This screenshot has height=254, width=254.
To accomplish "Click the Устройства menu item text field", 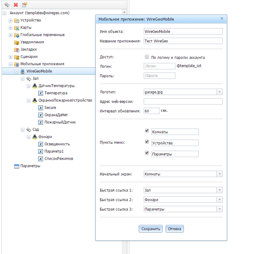I will (175, 143).
